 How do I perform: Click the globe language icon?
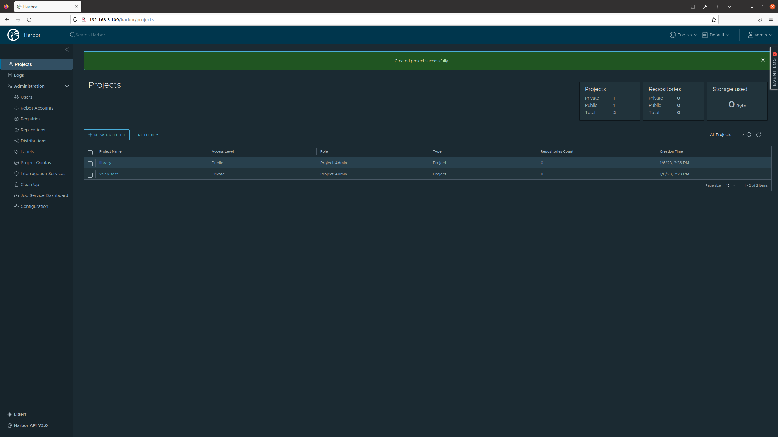(x=673, y=35)
